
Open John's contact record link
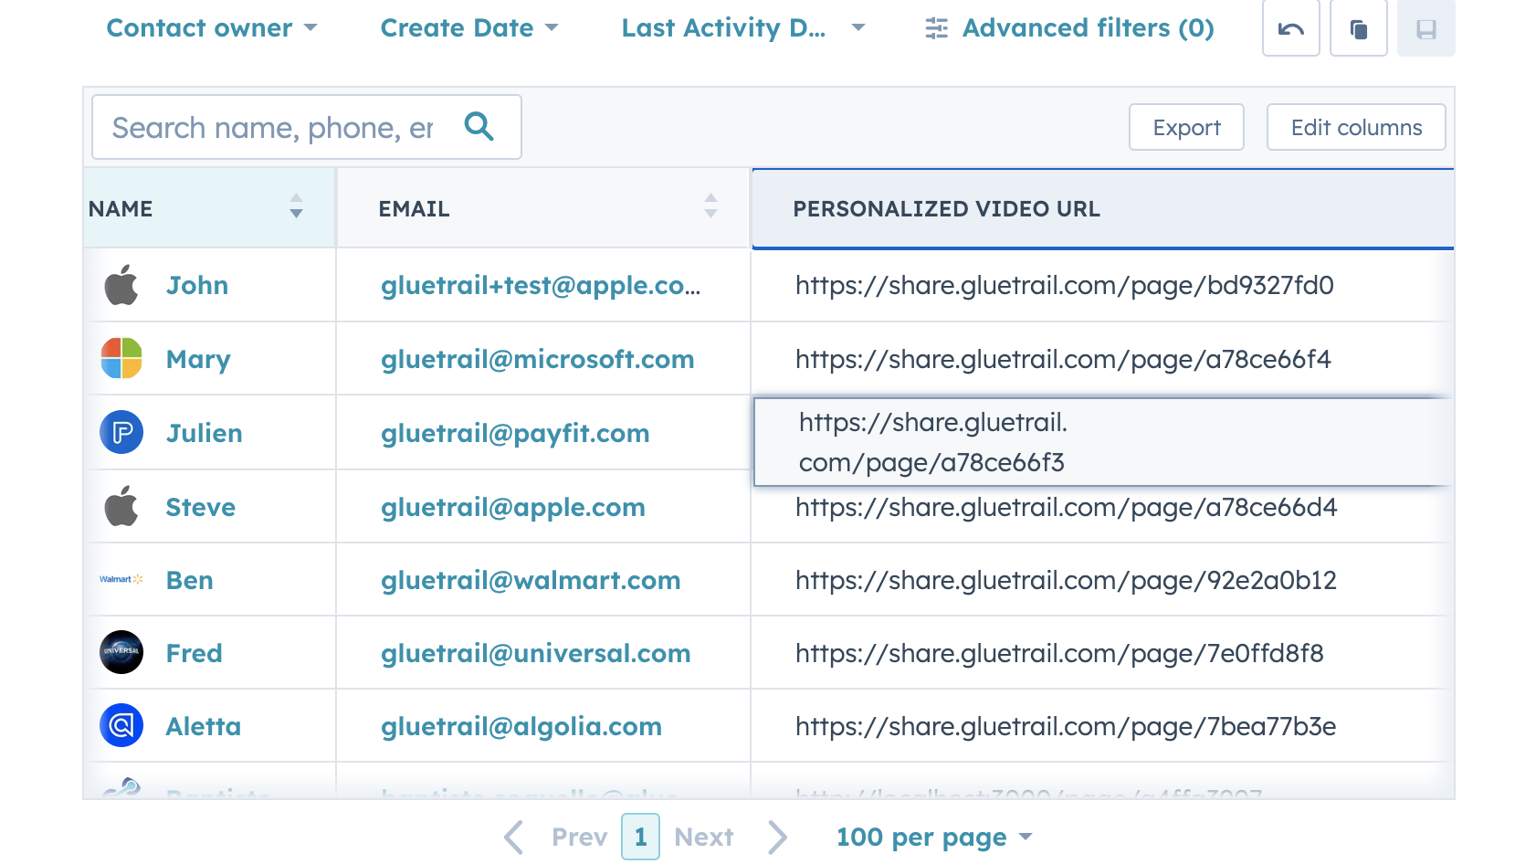click(x=197, y=285)
